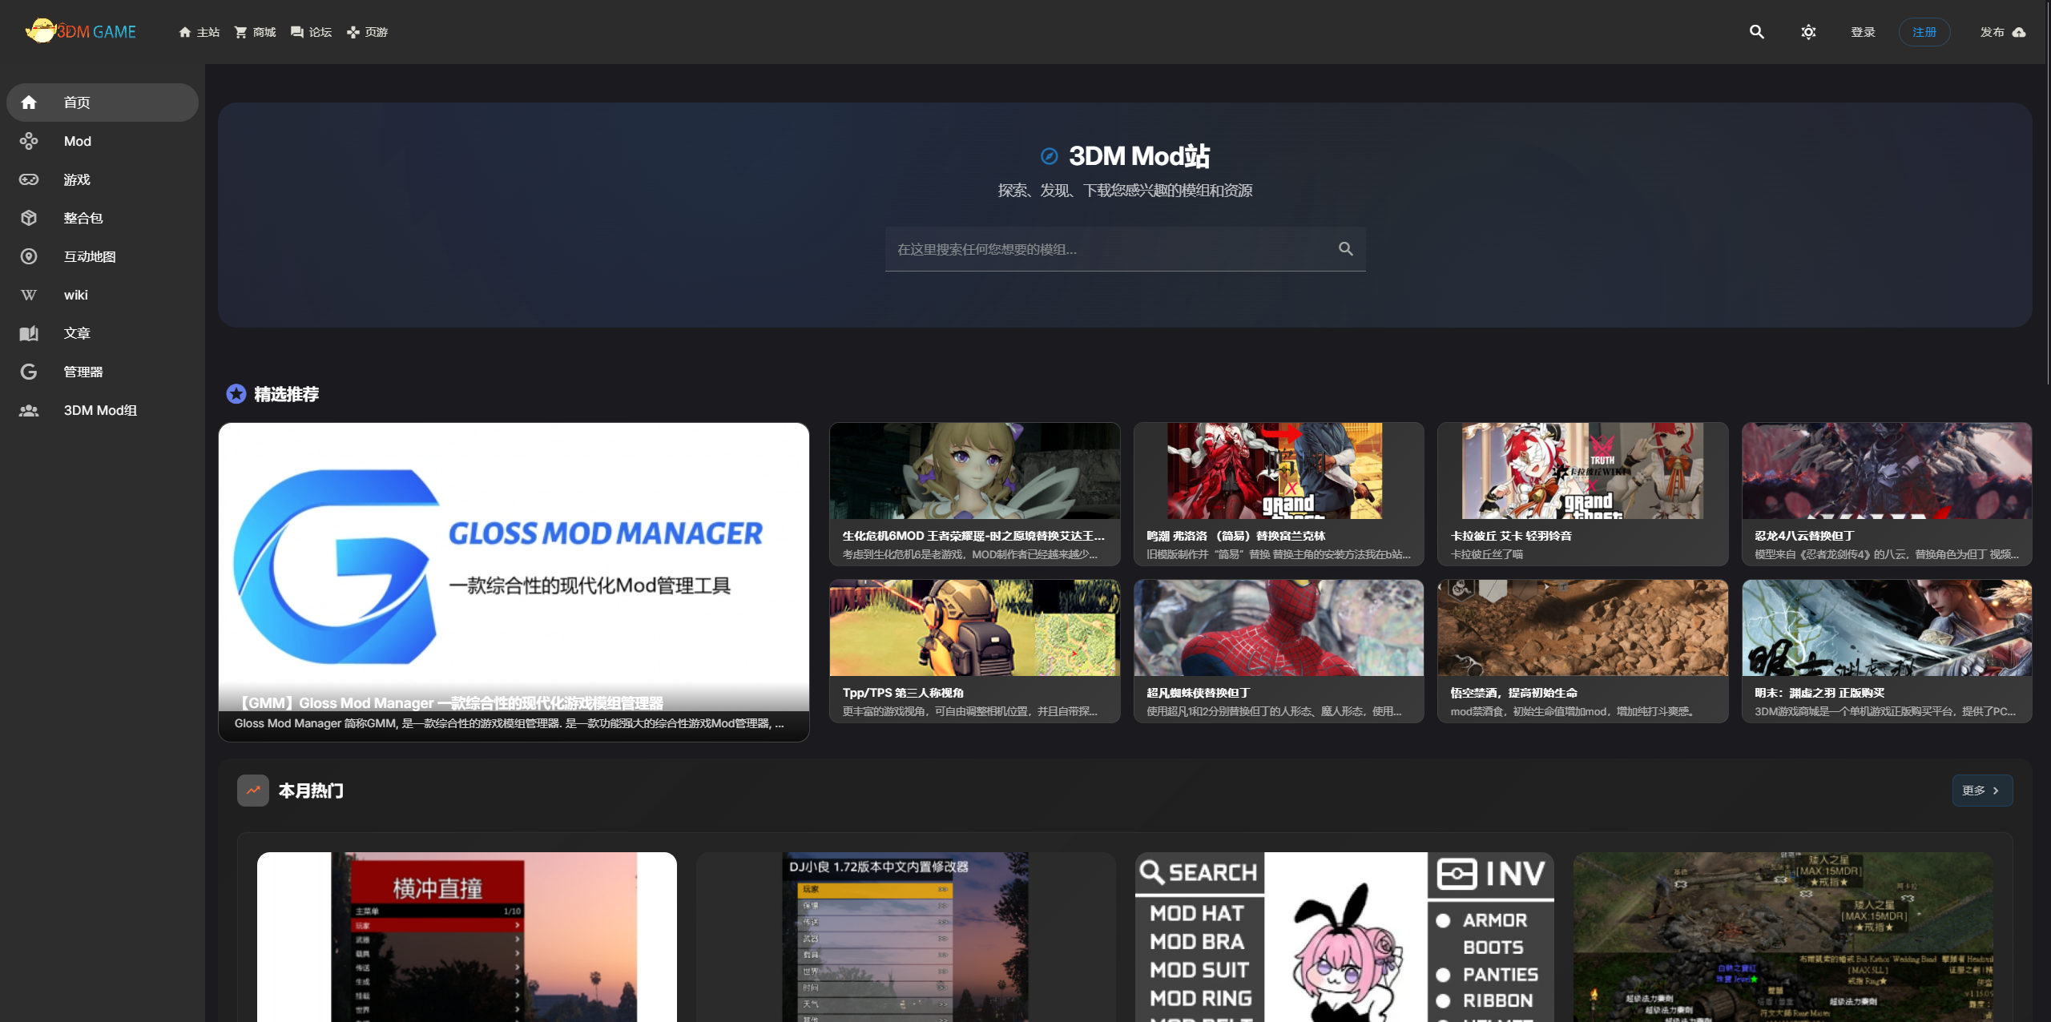Toggle the light/dark theme icon
This screenshot has width=2051, height=1022.
(x=1808, y=32)
